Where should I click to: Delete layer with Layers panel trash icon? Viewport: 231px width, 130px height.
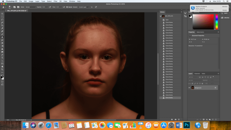216,119
